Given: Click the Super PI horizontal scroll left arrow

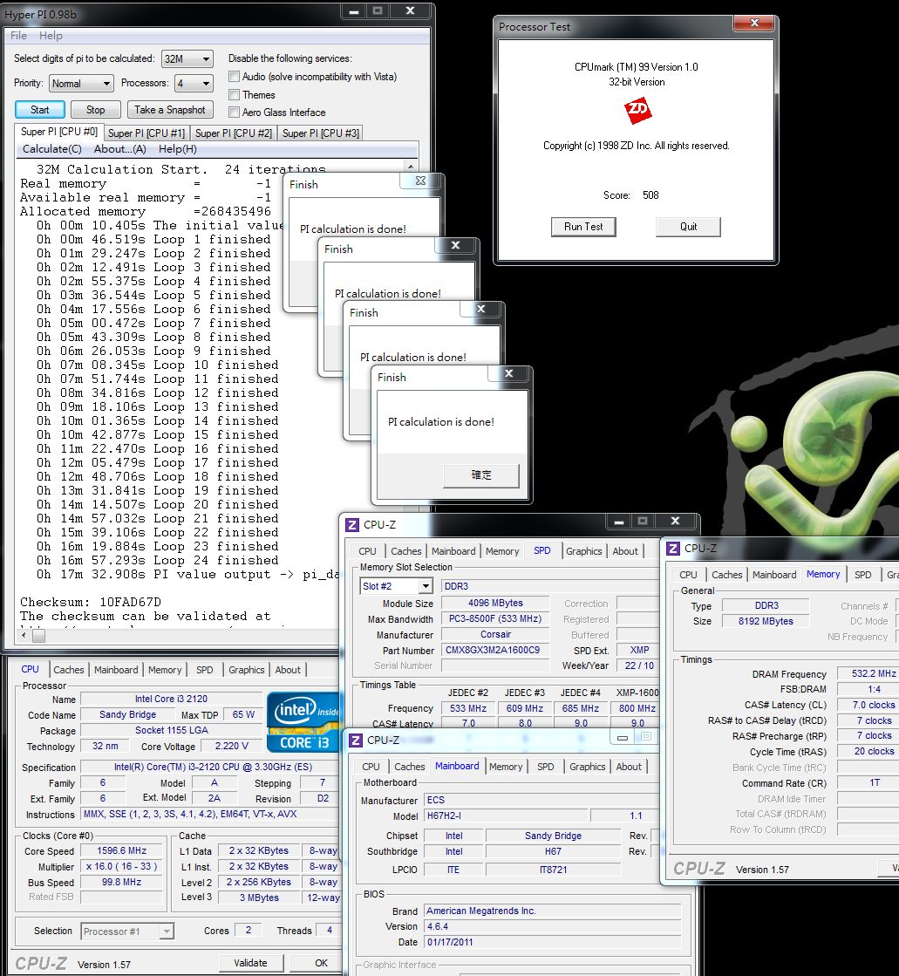Looking at the screenshot, I should [24, 636].
